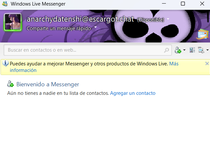This screenshot has height=153, width=210.
Task: Maximize the Messenger window
Action: pyautogui.click(x=183, y=4)
